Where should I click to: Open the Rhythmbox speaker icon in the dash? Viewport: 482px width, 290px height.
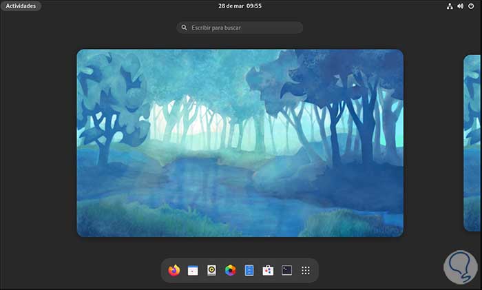pyautogui.click(x=211, y=270)
